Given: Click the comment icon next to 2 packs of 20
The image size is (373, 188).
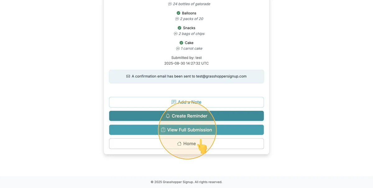Looking at the screenshot, I should coord(177,19).
